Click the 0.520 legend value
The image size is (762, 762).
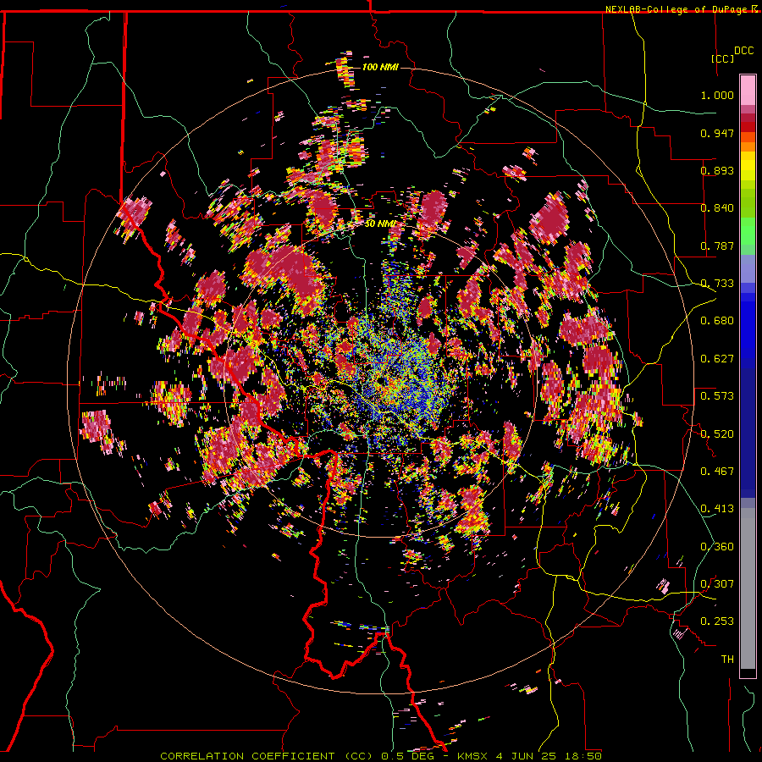point(717,434)
